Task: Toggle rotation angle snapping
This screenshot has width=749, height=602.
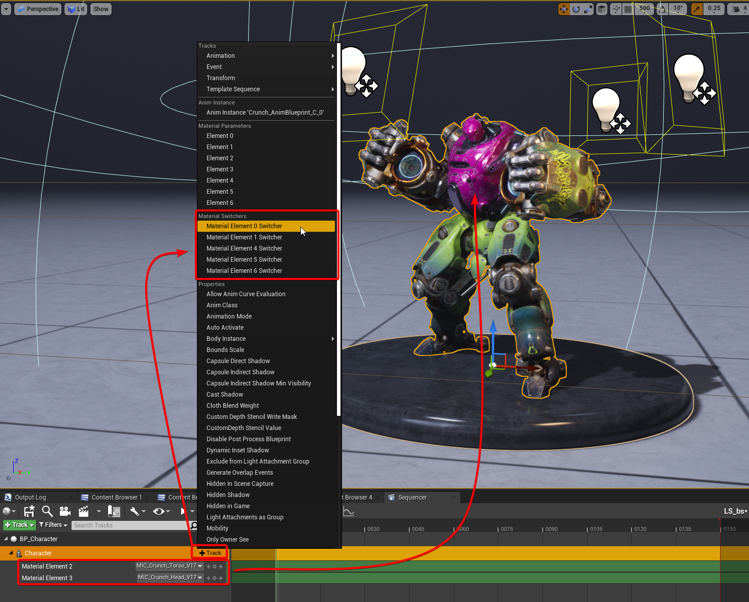Action: click(x=662, y=9)
